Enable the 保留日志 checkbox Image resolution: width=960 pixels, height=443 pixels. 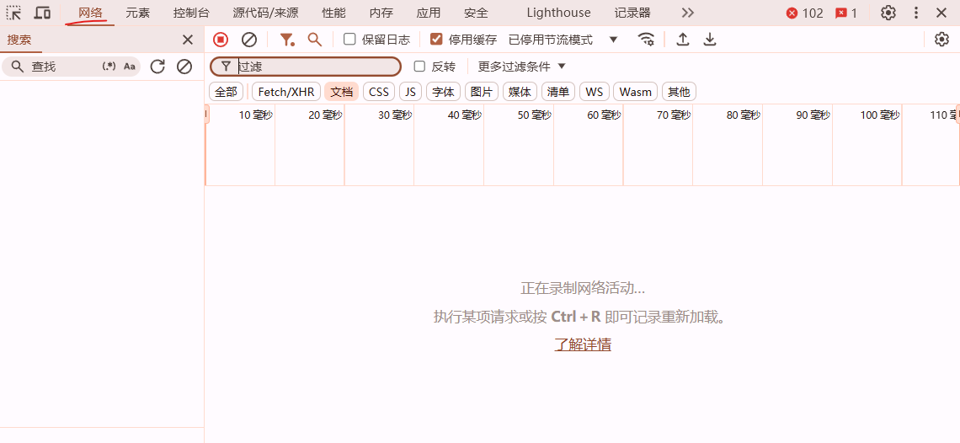(350, 40)
